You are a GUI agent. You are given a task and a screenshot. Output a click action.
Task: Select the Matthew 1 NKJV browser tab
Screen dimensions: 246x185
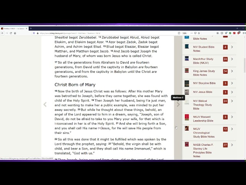(14, 29)
